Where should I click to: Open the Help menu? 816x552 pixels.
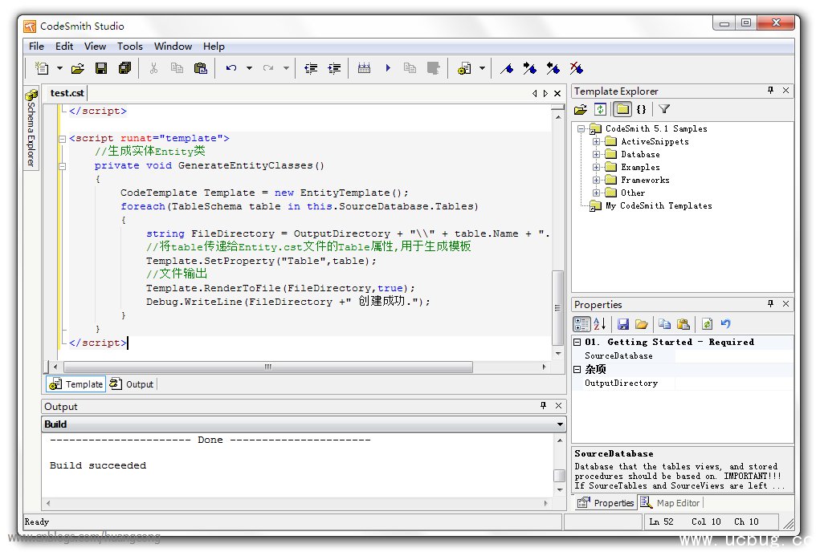click(214, 47)
